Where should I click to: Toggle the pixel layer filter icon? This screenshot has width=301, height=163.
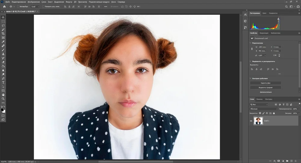point(276,105)
